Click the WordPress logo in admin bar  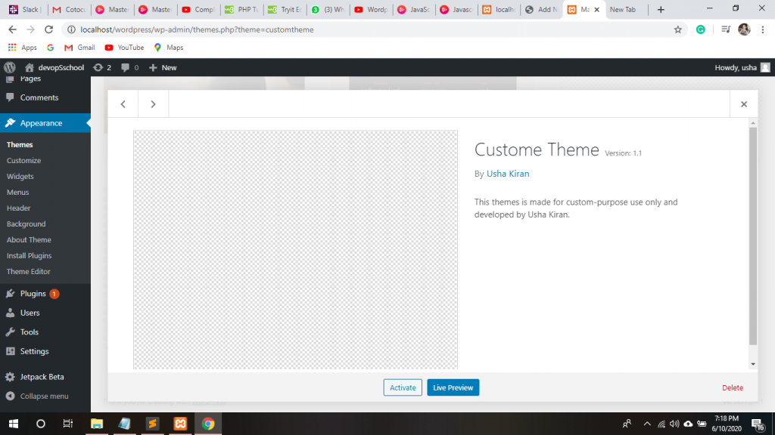(9, 67)
